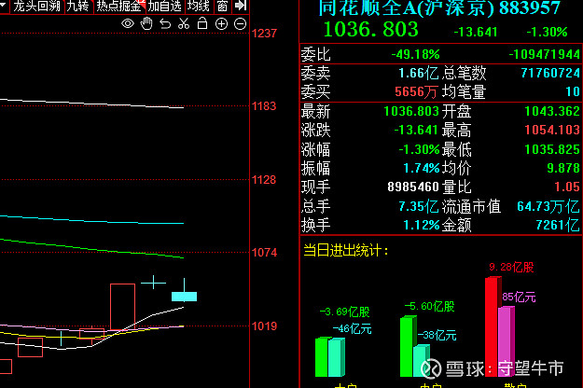
Task: Click the -38亿元 label
Action: (437, 335)
